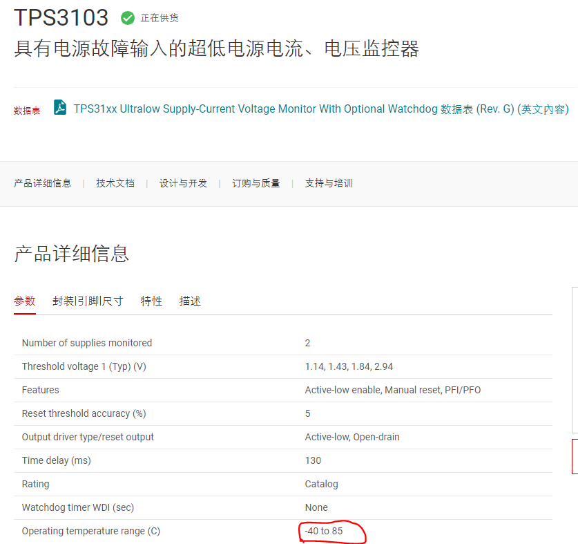Click 'Threshold voltage 1 (Typ) (V)' label
The width and height of the screenshot is (578, 544).
pyautogui.click(x=84, y=366)
